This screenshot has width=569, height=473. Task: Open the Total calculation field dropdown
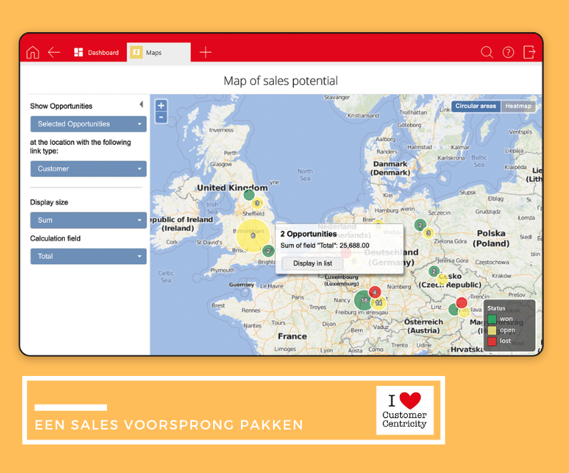pos(88,256)
